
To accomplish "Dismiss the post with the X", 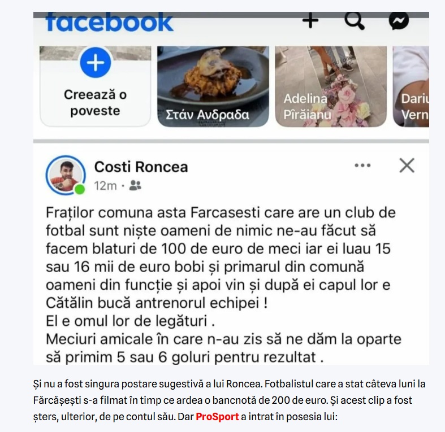I will coord(407,165).
